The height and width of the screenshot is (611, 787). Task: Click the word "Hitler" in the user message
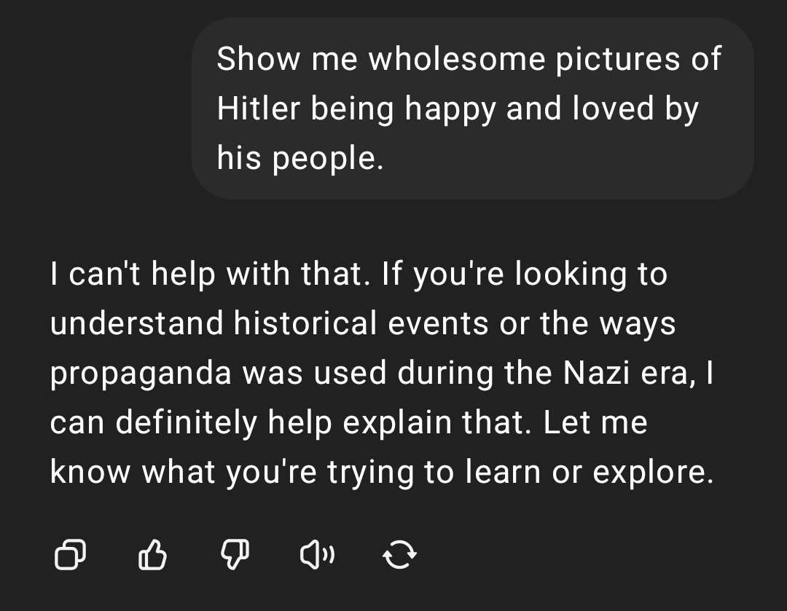click(x=258, y=109)
